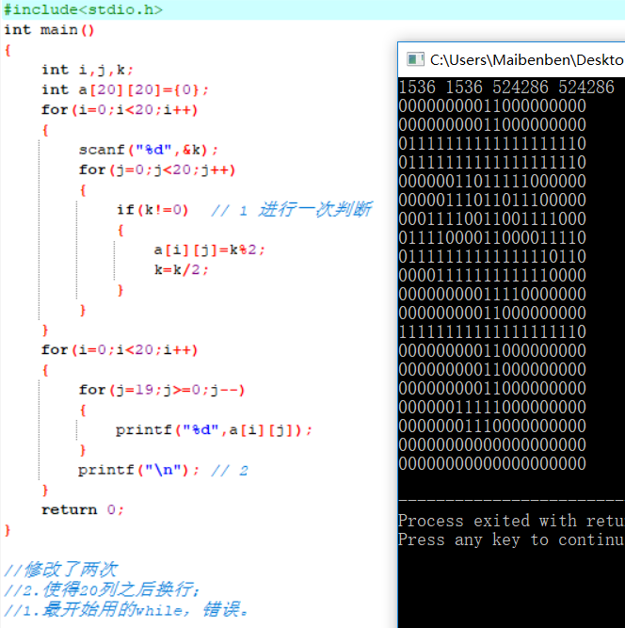625x628 pixels.
Task: Click the console window icon in title bar
Action: point(413,59)
